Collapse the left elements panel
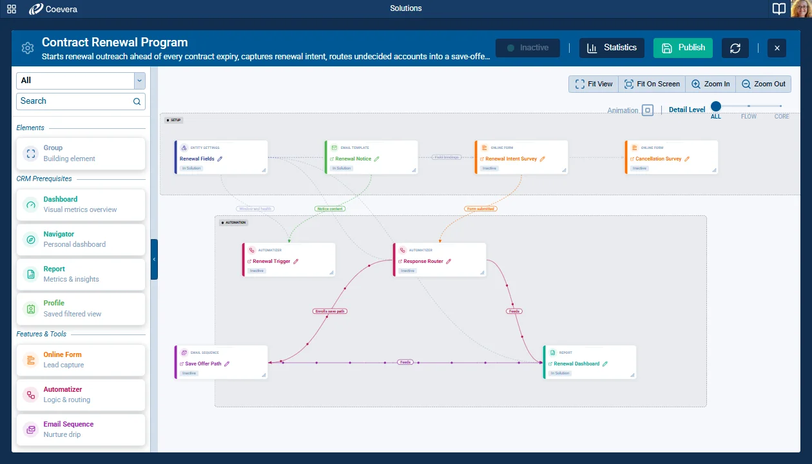This screenshot has width=812, height=464. (154, 259)
